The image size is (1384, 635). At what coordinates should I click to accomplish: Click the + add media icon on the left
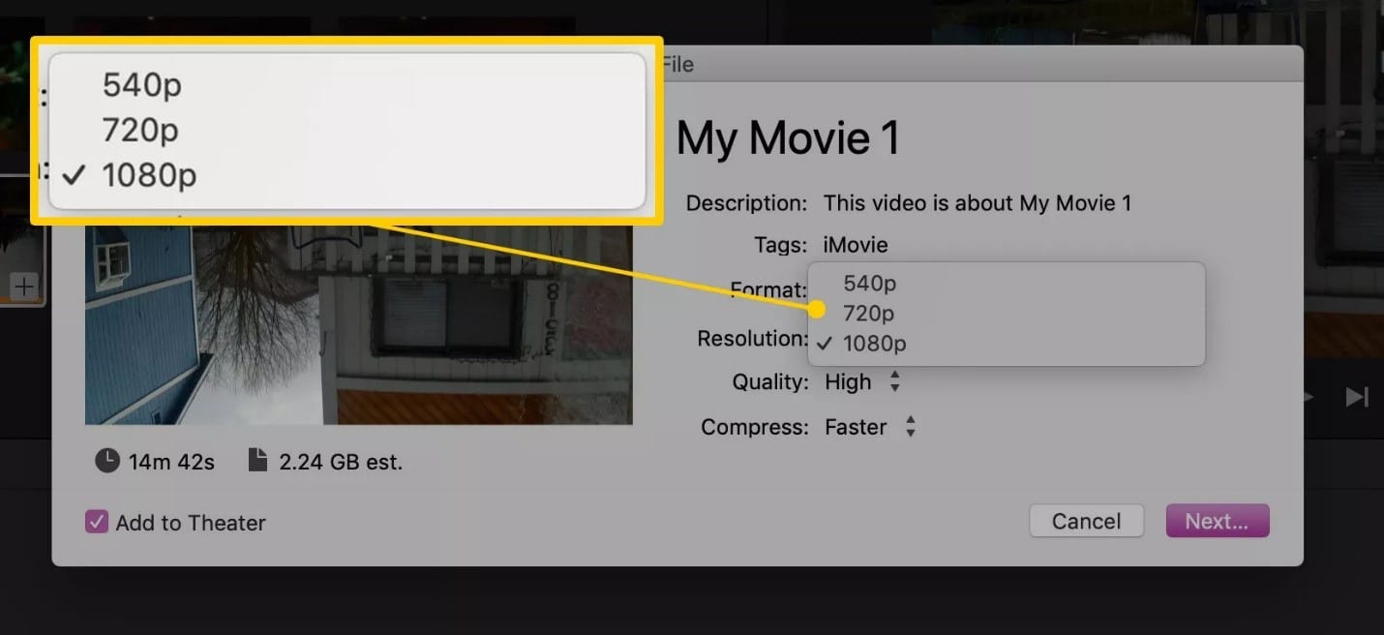pos(23,286)
